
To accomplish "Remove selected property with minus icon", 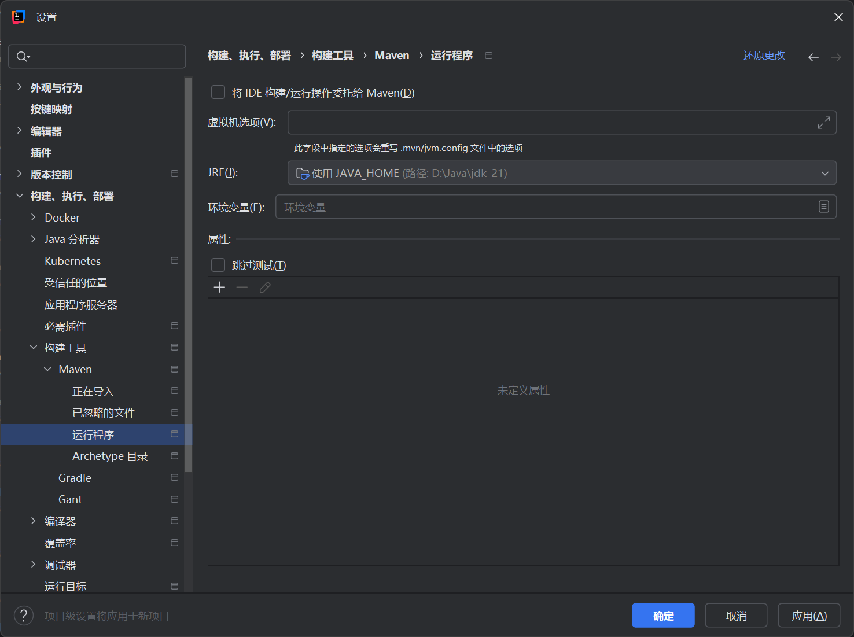I will [242, 288].
